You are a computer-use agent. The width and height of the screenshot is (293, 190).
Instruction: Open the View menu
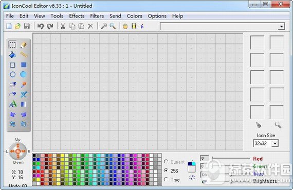40,16
